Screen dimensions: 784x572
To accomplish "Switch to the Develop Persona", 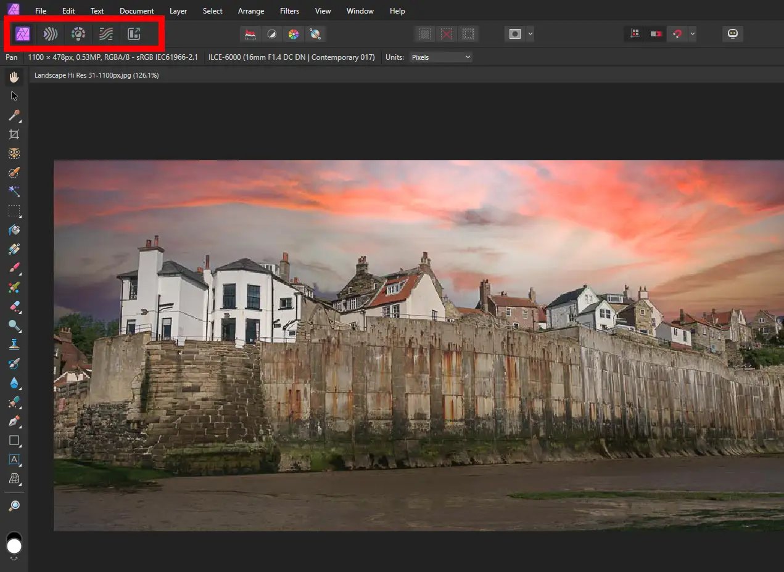I will coord(78,34).
